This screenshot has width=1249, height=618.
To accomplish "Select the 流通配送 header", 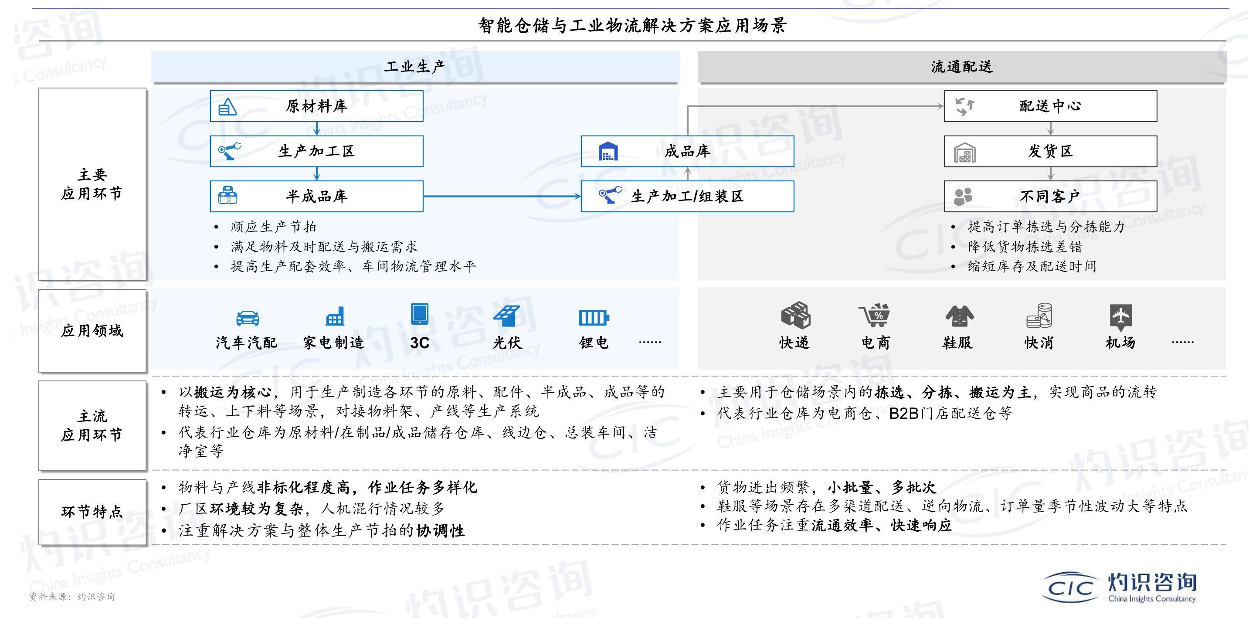I will click(x=962, y=67).
